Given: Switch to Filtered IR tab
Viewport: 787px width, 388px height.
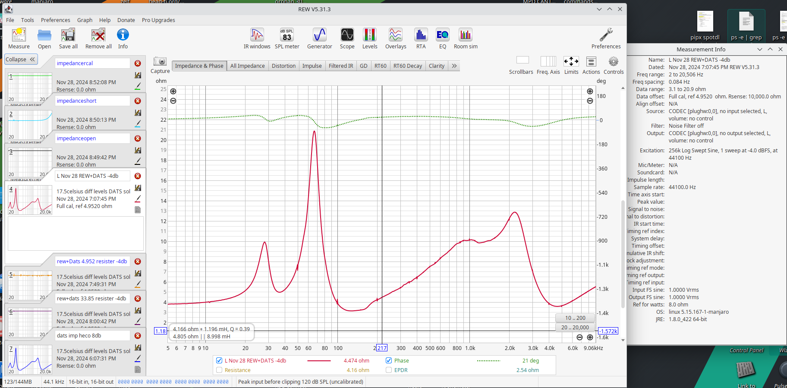Looking at the screenshot, I should (341, 66).
